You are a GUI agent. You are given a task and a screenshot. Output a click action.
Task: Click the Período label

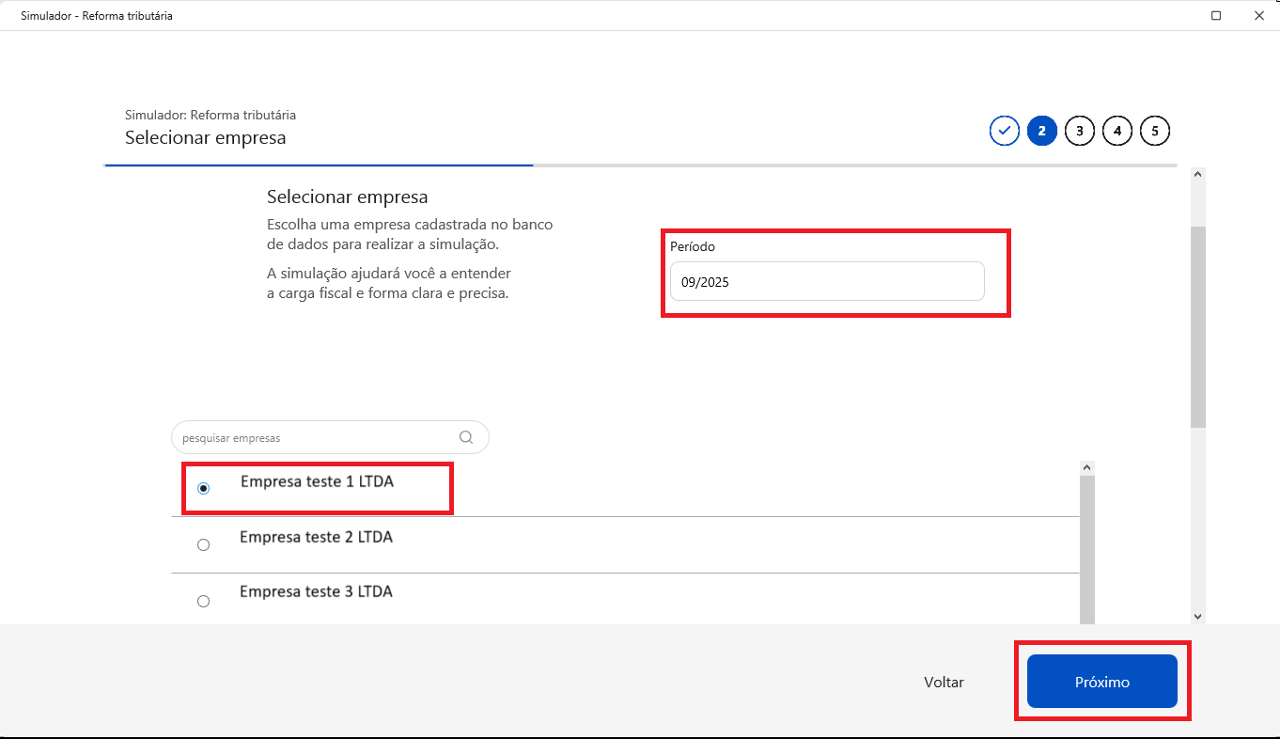(x=693, y=246)
